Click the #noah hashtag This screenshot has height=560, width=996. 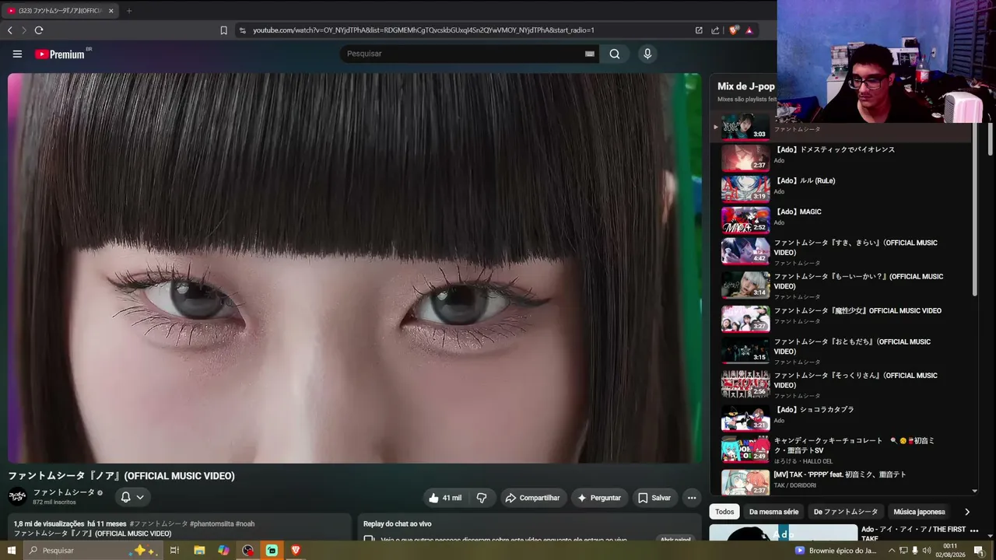(245, 524)
